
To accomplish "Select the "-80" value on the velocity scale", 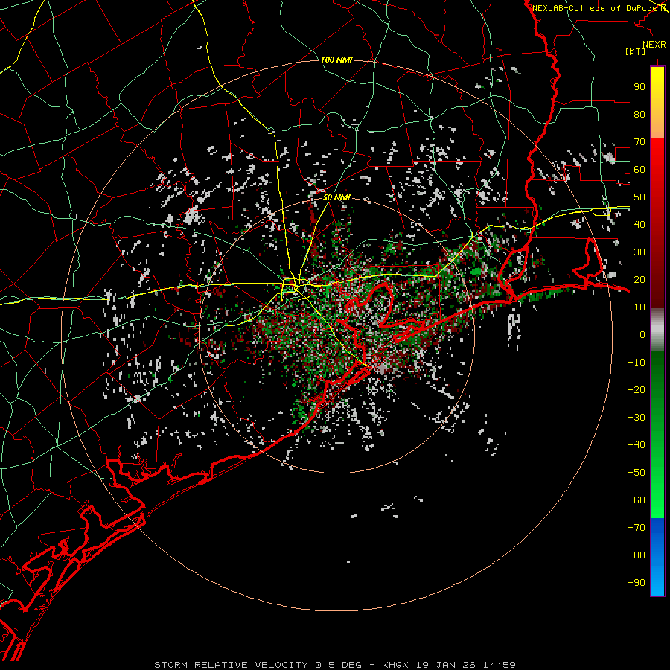I will coord(636,555).
